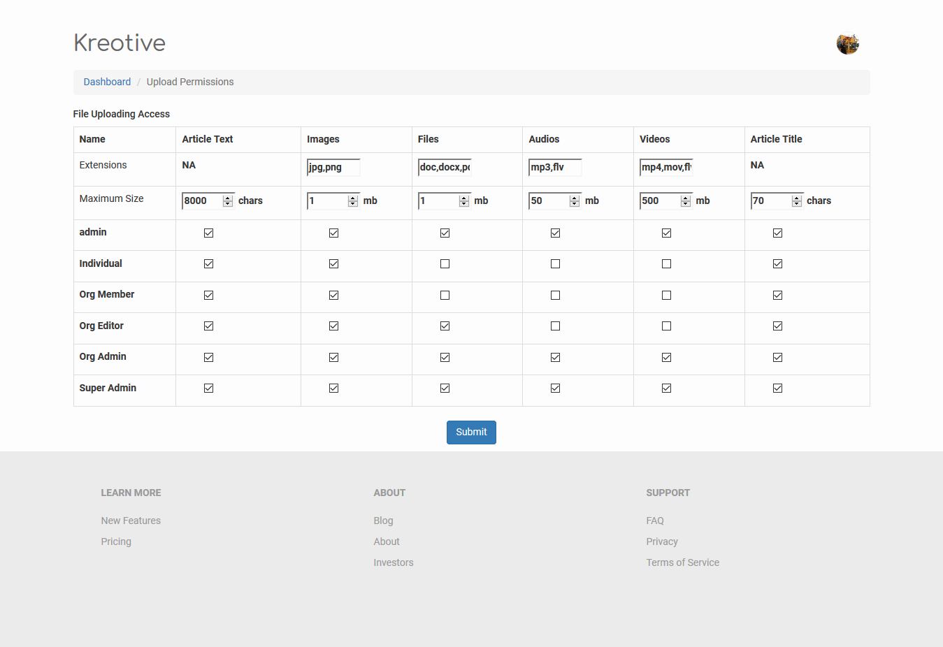
Task: Click the user avatar profile icon
Action: 847,44
